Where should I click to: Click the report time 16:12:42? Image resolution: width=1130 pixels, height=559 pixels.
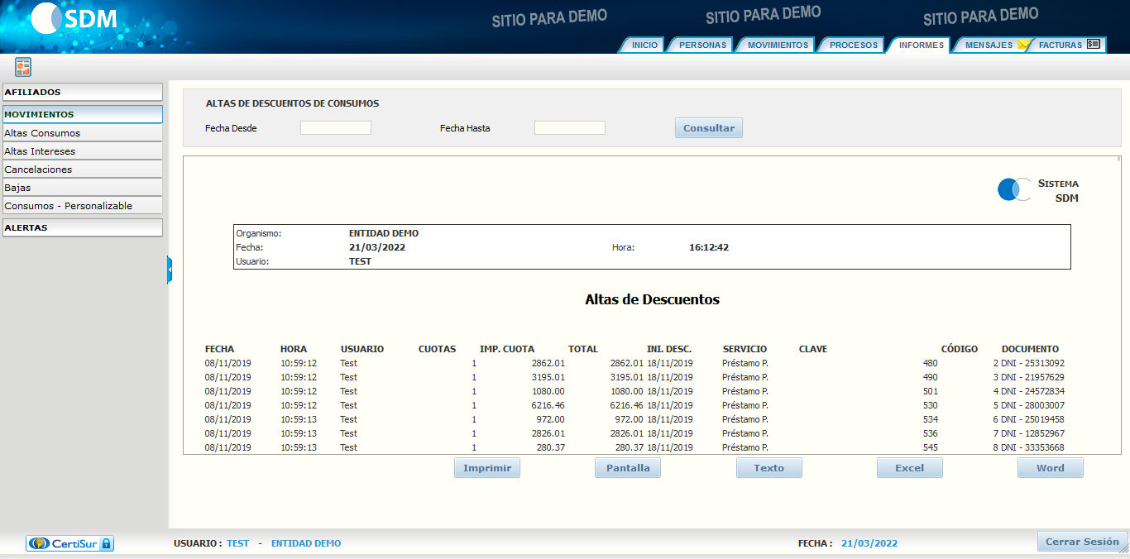tap(709, 247)
